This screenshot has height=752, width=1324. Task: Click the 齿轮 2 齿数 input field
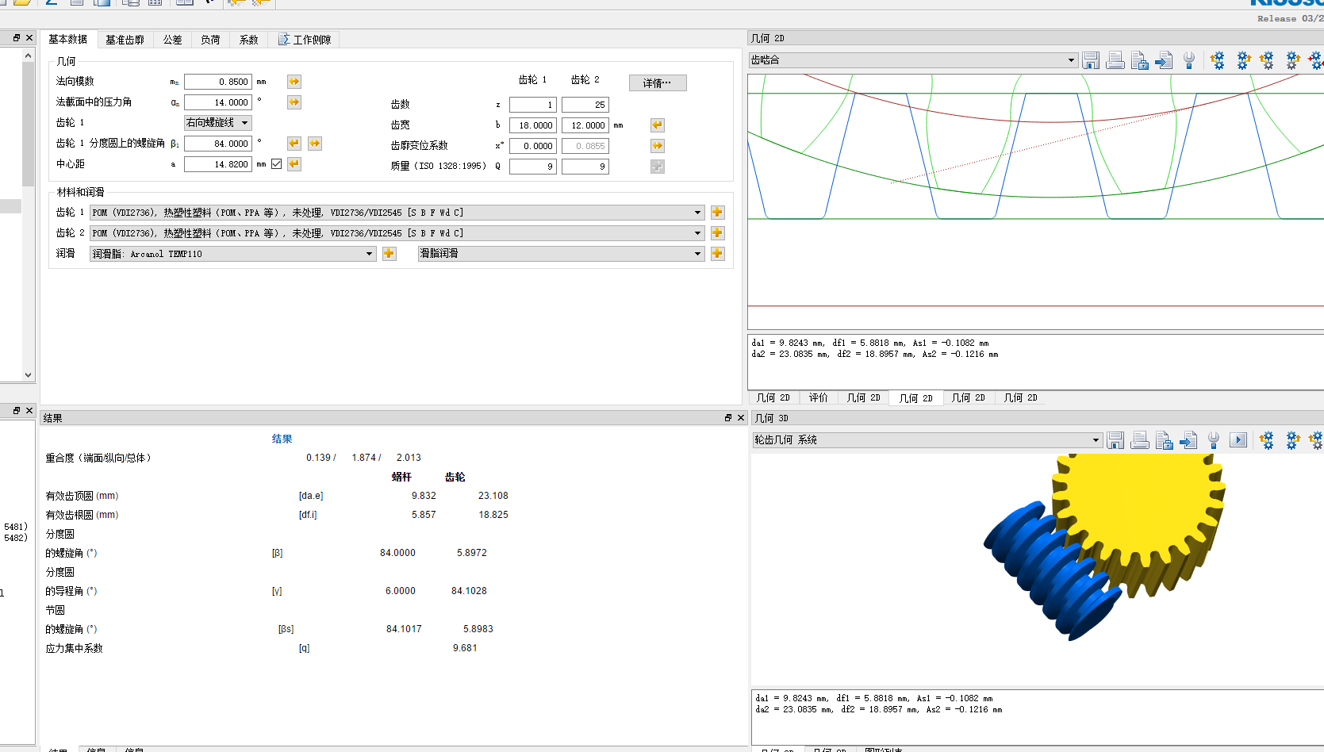tap(585, 105)
